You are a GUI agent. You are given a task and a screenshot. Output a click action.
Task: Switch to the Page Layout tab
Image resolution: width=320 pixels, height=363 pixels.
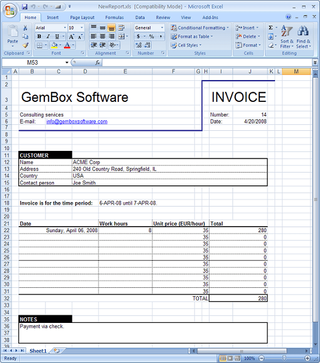coord(82,17)
